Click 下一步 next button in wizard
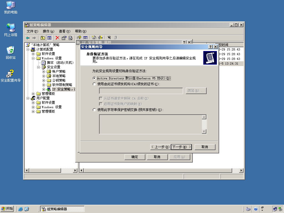The image size is (284, 213). pos(181,147)
